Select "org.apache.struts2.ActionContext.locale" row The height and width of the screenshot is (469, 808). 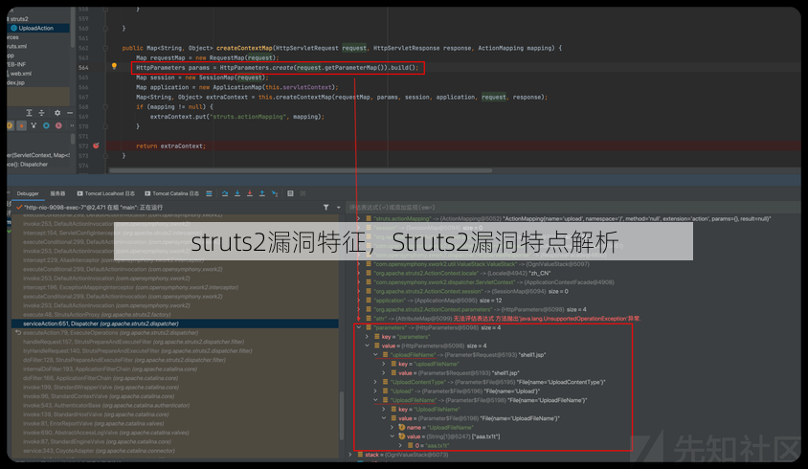click(459, 273)
